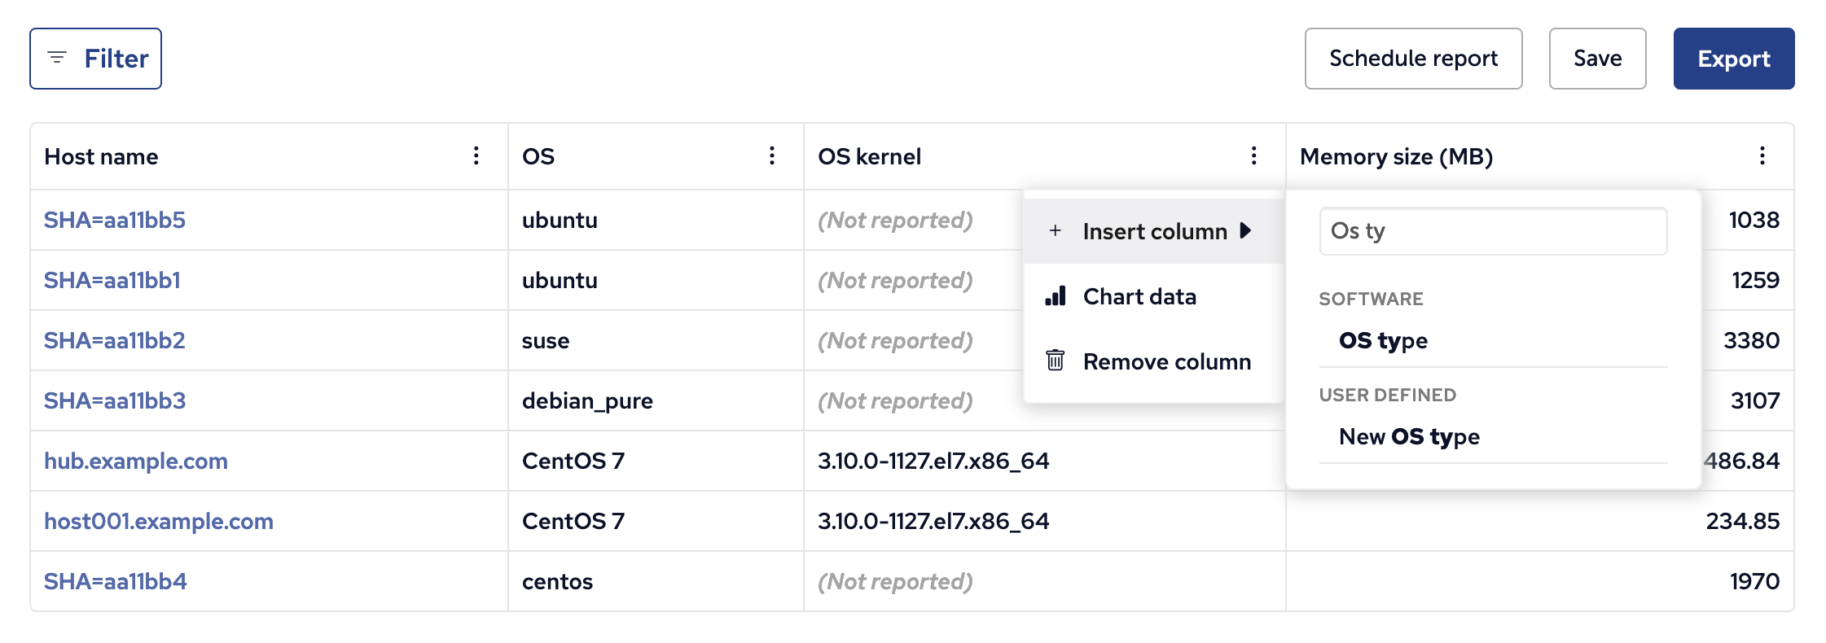The image size is (1826, 643).
Task: Open the Filter button
Action: 96,59
